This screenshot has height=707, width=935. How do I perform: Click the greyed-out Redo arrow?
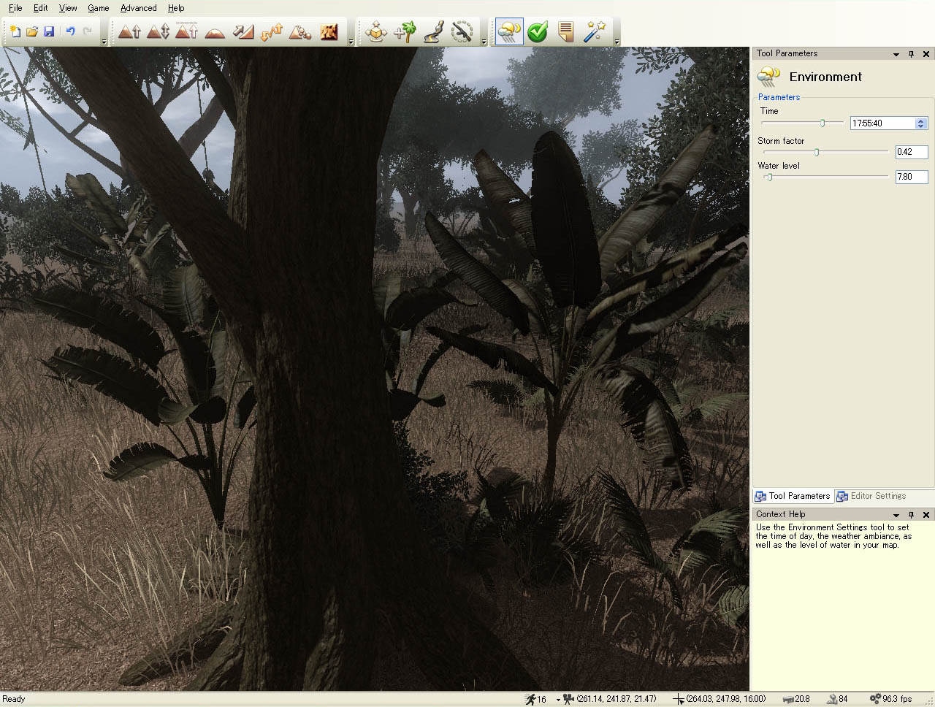click(x=88, y=31)
